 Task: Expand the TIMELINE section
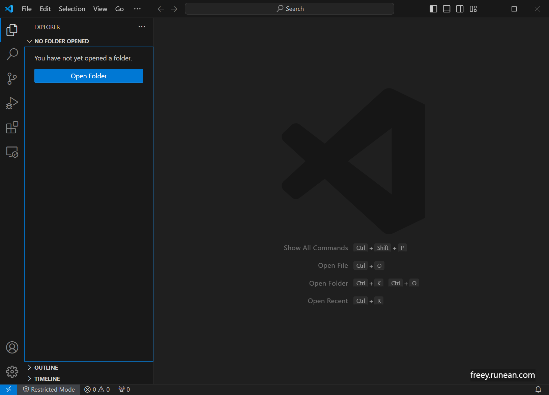pos(89,379)
